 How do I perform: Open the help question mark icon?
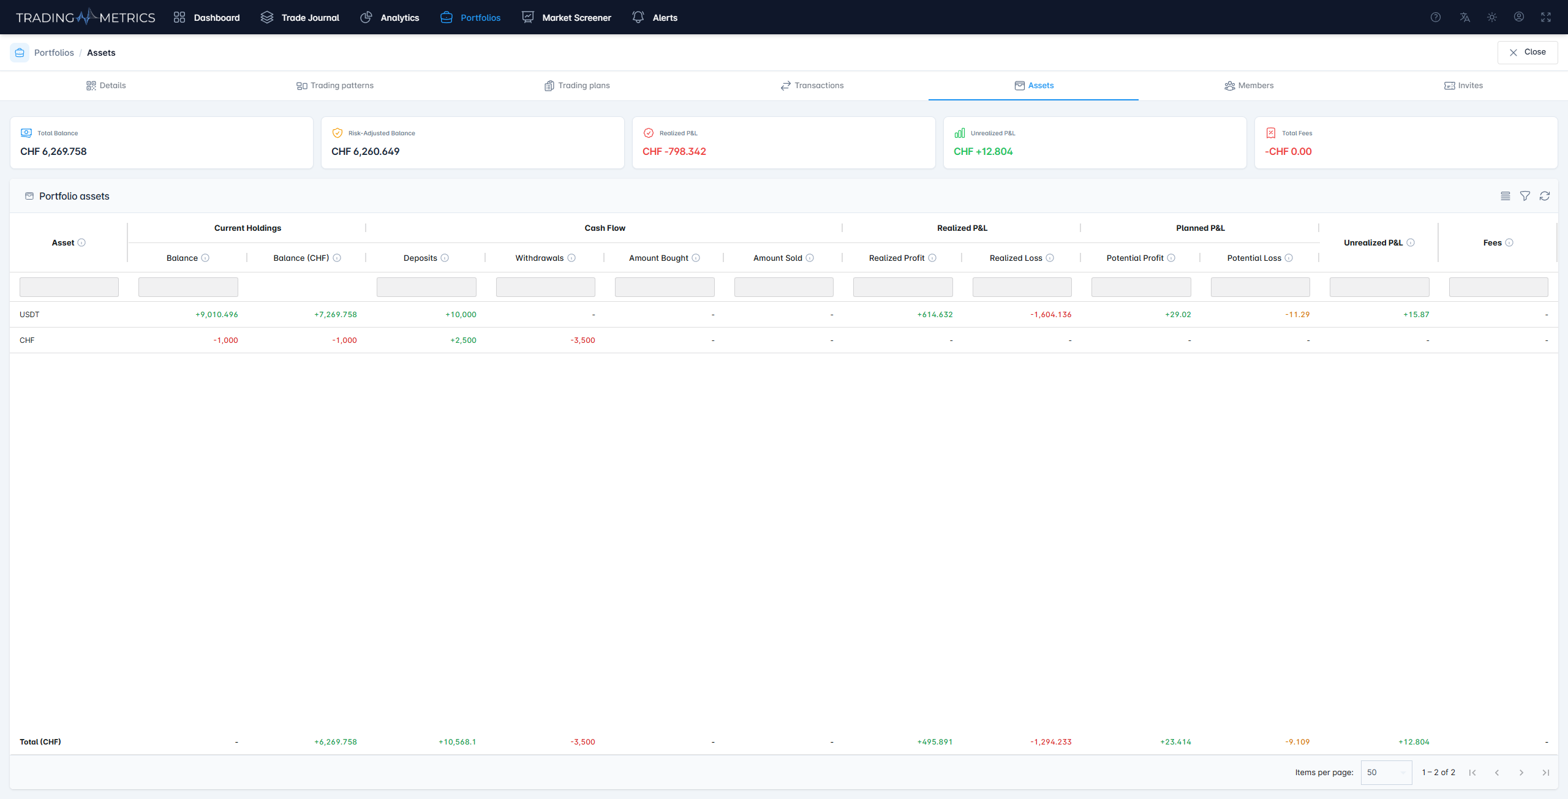pyautogui.click(x=1435, y=17)
